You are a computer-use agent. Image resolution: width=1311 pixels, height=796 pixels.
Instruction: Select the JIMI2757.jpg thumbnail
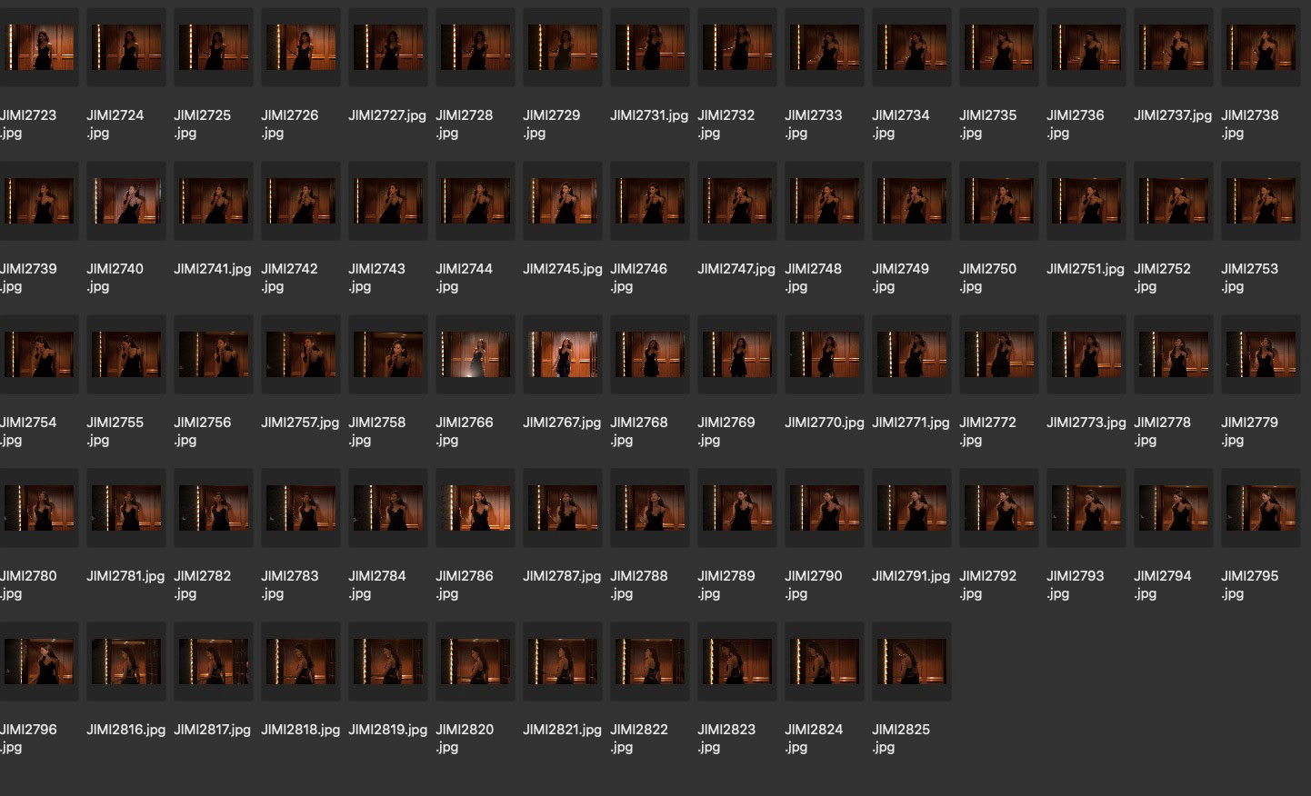point(300,354)
